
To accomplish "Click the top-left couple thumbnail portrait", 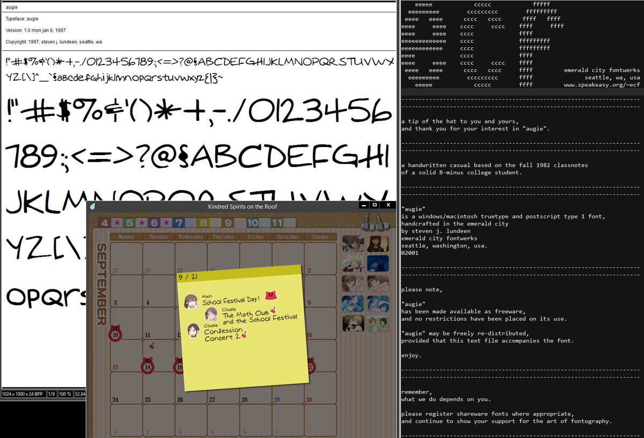I will click(x=353, y=244).
